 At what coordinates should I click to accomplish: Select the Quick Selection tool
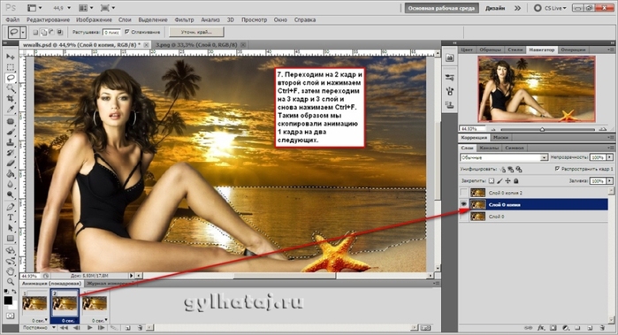point(11,88)
